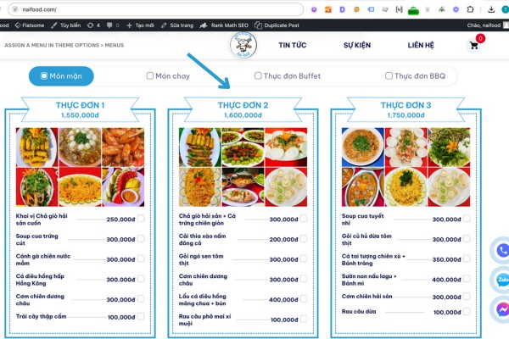Open Tùy biến customizer
The width and height of the screenshot is (509, 339).
coord(65,25)
